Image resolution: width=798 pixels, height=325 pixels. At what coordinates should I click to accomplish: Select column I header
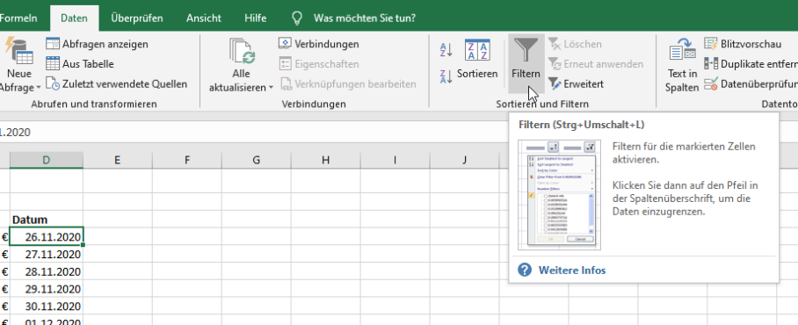point(395,160)
